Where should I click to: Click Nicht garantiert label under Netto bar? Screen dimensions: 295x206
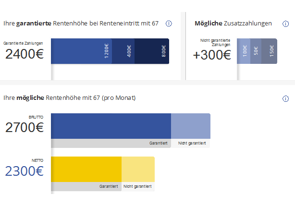(137, 186)
